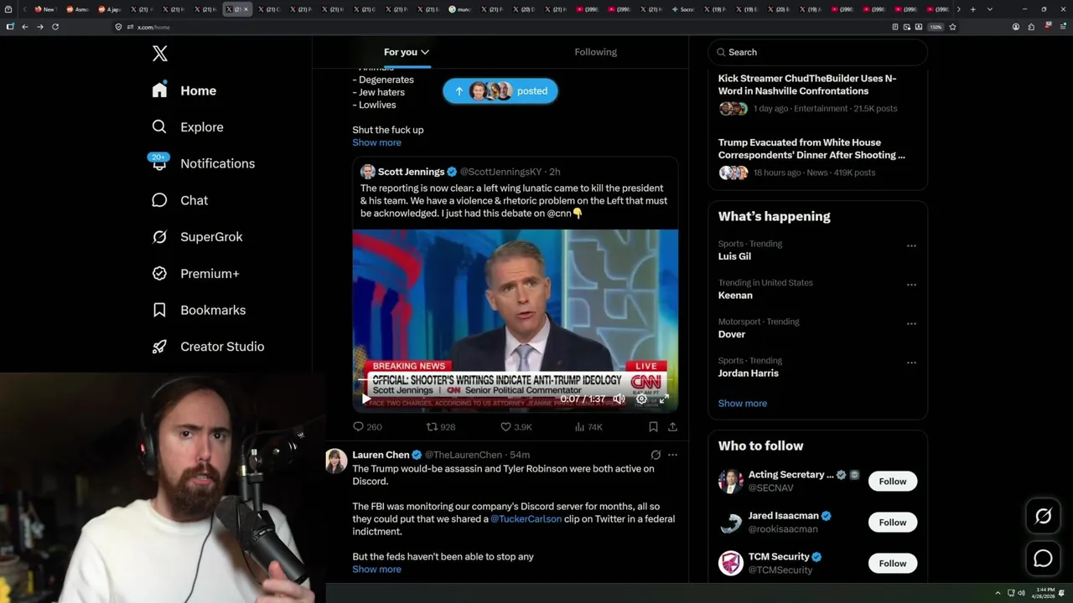The width and height of the screenshot is (1073, 603).
Task: Open more options for the Jordan Harris trend
Action: click(911, 363)
